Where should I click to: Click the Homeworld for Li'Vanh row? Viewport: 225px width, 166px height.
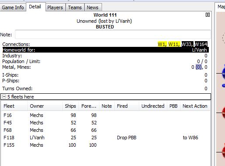pos(105,50)
